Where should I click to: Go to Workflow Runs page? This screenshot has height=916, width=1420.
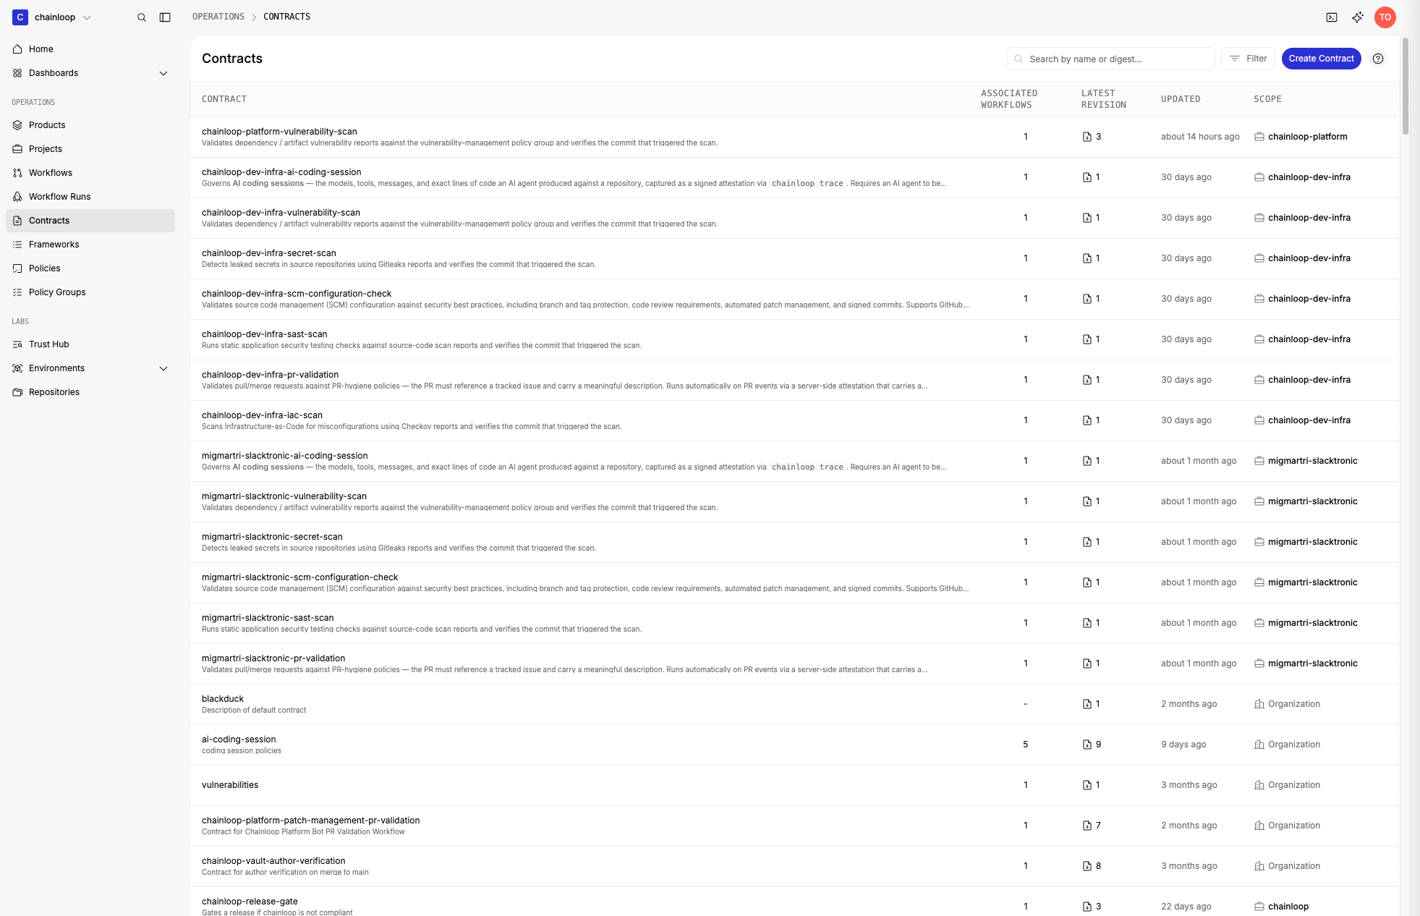[x=90, y=197]
